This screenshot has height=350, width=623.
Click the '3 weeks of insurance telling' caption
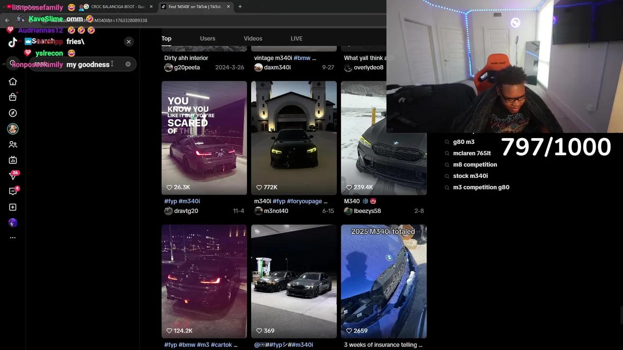(383, 345)
